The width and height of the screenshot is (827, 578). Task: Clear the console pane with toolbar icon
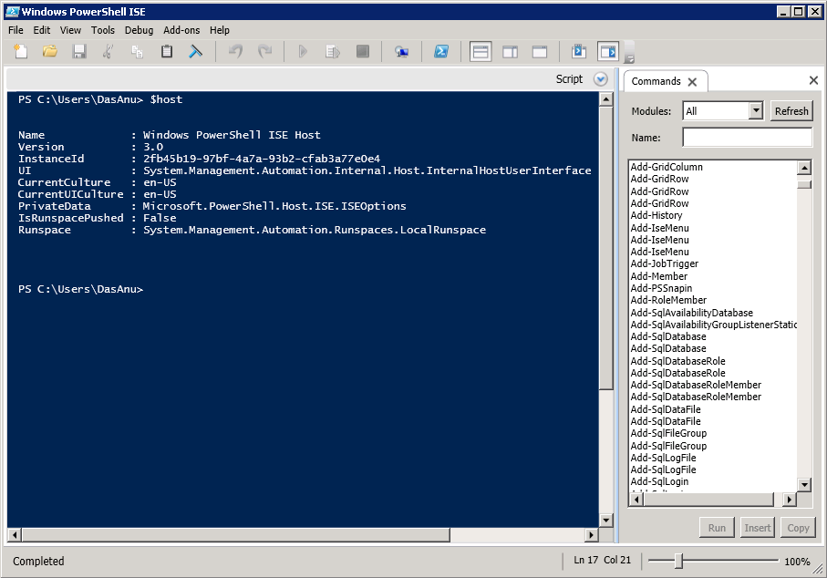[x=196, y=52]
